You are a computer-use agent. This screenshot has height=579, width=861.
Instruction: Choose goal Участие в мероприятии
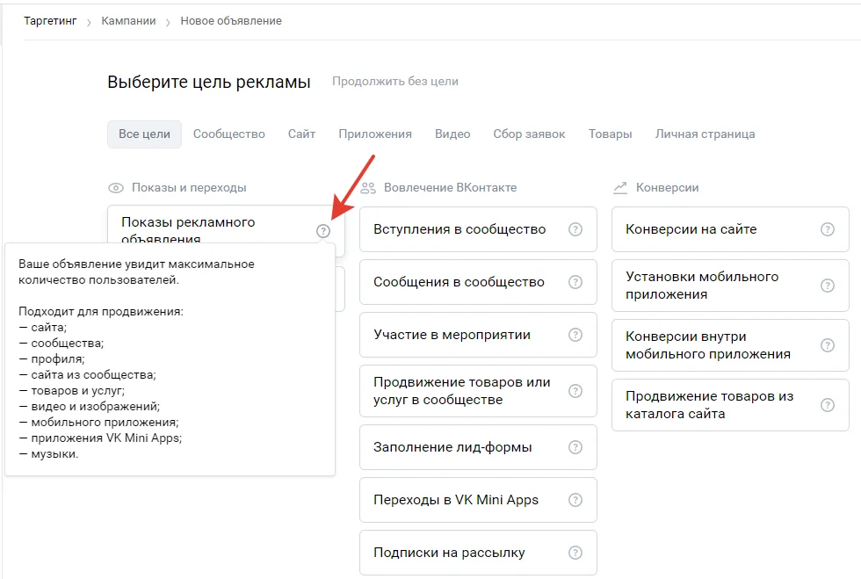pyautogui.click(x=478, y=335)
